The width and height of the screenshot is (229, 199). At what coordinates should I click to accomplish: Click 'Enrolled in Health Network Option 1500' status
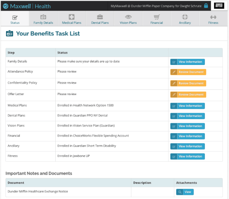coord(86,106)
